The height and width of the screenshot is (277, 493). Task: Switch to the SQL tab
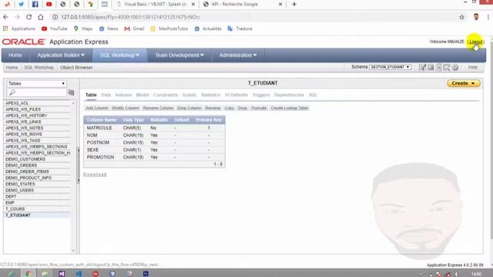coord(313,95)
